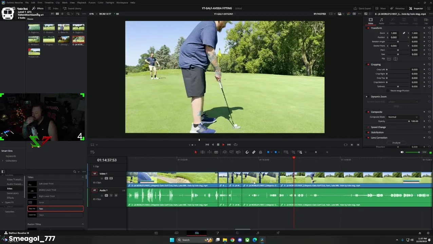This screenshot has height=244, width=433.
Task: Toggle Linked Selection chain icon
Action: pos(254,152)
